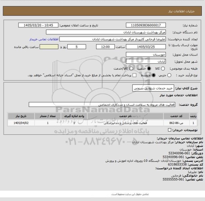The image size is (205, 201).
Task: Click the واحد اندازه گیری column header
Action: pyautogui.click(x=74, y=116)
